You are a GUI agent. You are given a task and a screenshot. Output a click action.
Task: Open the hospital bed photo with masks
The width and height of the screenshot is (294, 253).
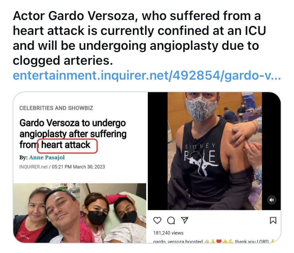[113, 213]
